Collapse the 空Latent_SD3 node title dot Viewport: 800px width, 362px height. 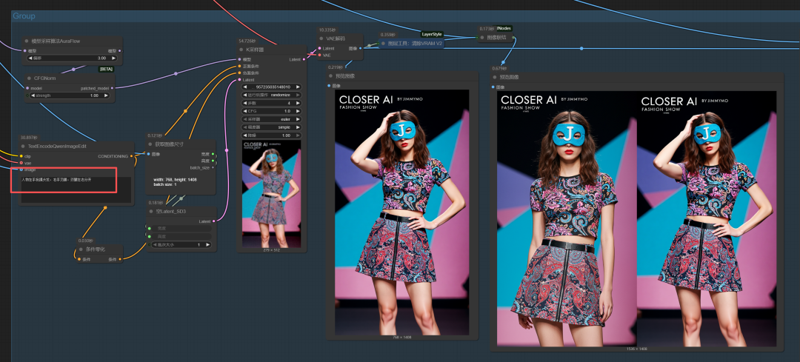151,211
